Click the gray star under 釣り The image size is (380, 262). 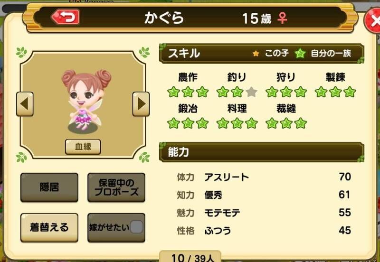click(x=251, y=92)
